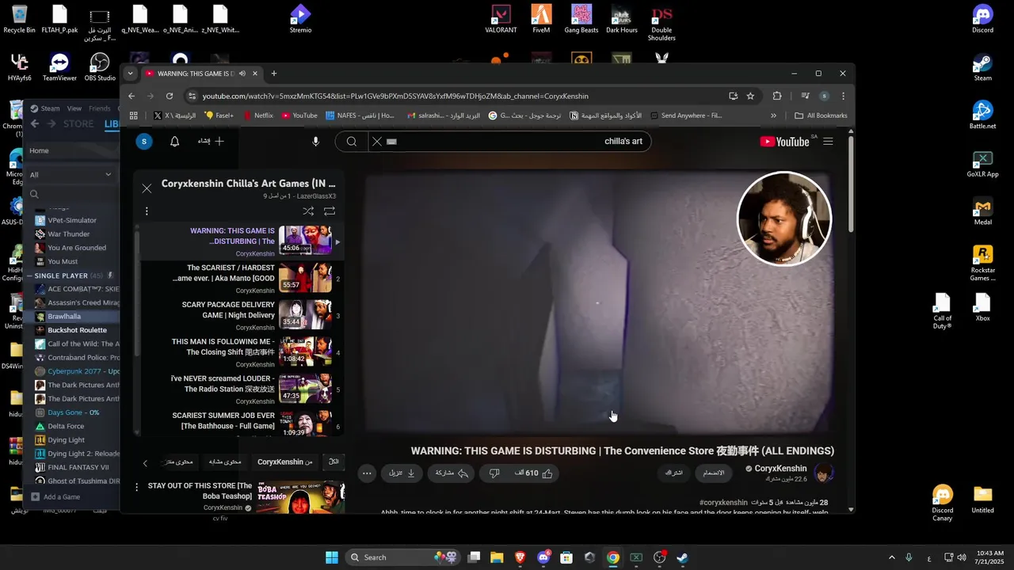1014x570 pixels.
Task: Focus the YouTube search field
Action: [x=515, y=142]
